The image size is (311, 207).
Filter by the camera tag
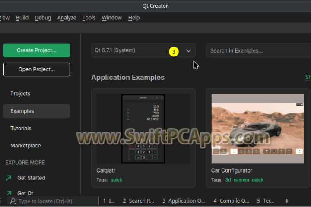pyautogui.click(x=241, y=180)
